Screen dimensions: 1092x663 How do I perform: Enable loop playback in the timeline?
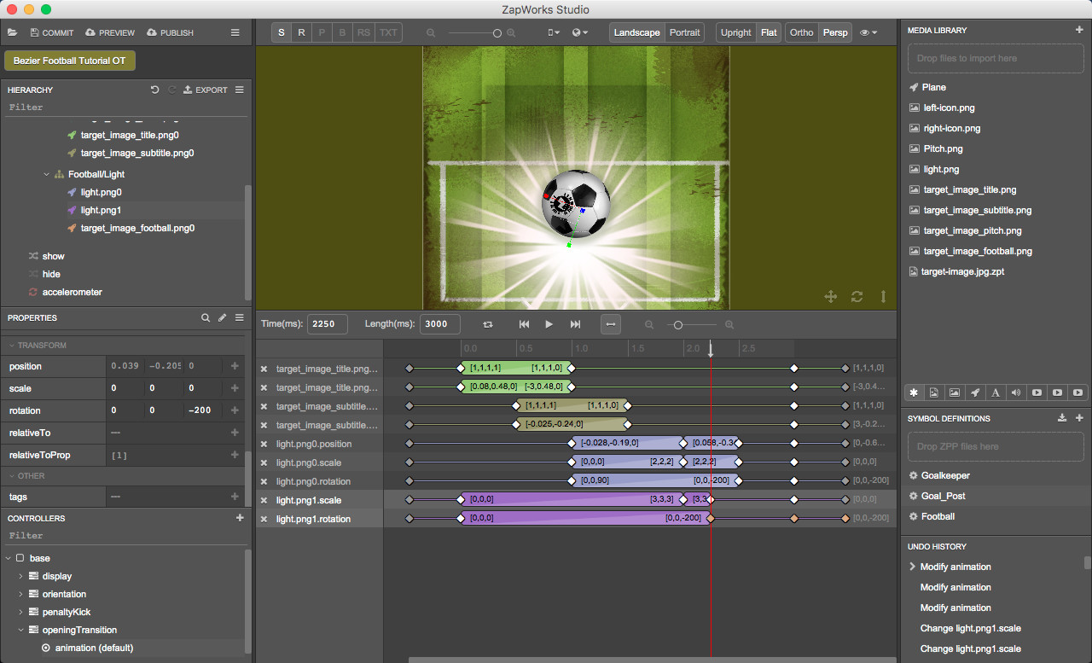coord(486,324)
